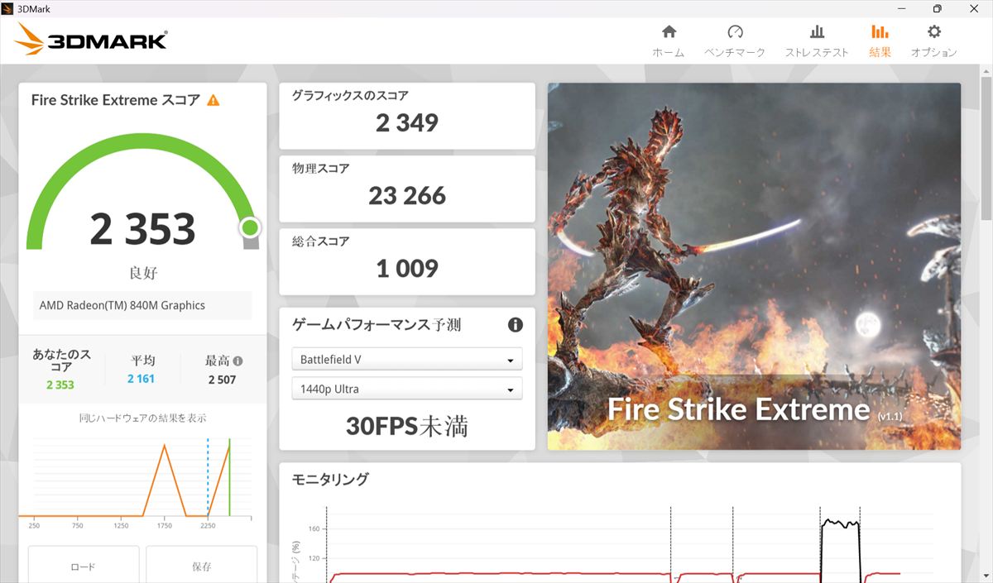
Task: Click the info icon beside the best score label
Action: coord(238,361)
